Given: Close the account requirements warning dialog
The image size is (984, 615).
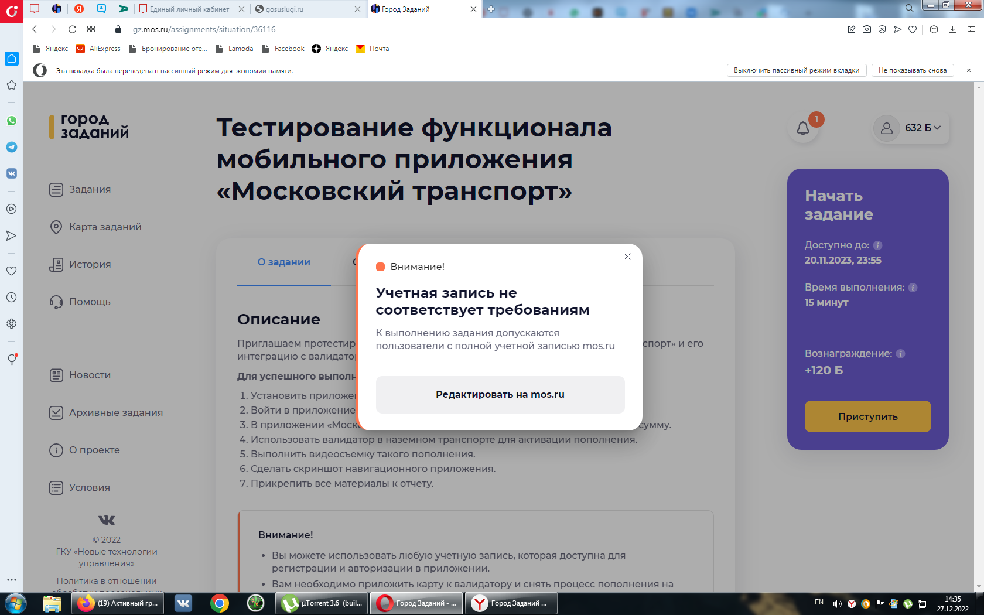Looking at the screenshot, I should pyautogui.click(x=627, y=257).
